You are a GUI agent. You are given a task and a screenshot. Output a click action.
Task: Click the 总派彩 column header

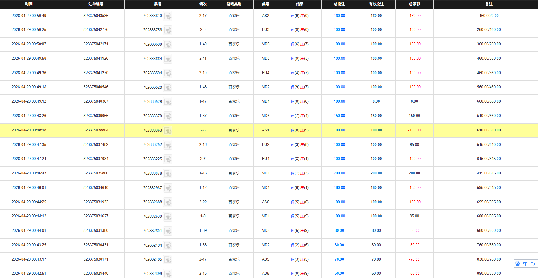414,4
